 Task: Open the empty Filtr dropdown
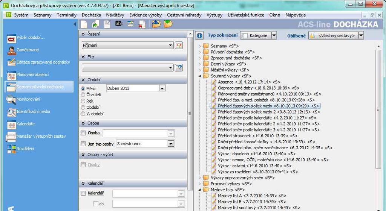tap(171, 68)
